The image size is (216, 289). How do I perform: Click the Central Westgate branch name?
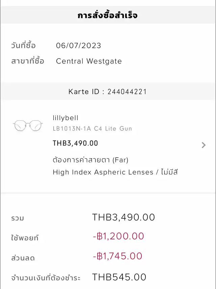pyautogui.click(x=89, y=61)
